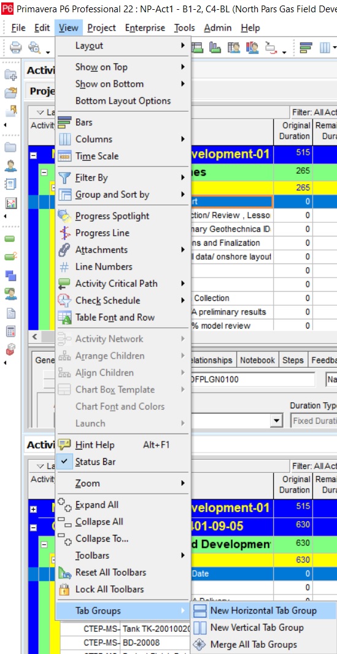Open the Tab Groups submenu
The width and height of the screenshot is (337, 654).
[x=123, y=610]
